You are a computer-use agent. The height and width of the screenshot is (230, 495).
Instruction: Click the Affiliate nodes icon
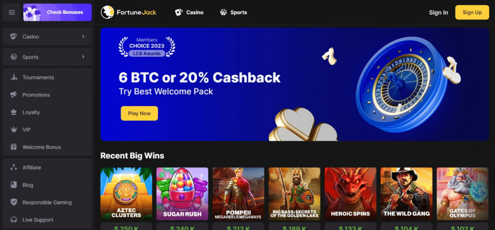(14, 167)
